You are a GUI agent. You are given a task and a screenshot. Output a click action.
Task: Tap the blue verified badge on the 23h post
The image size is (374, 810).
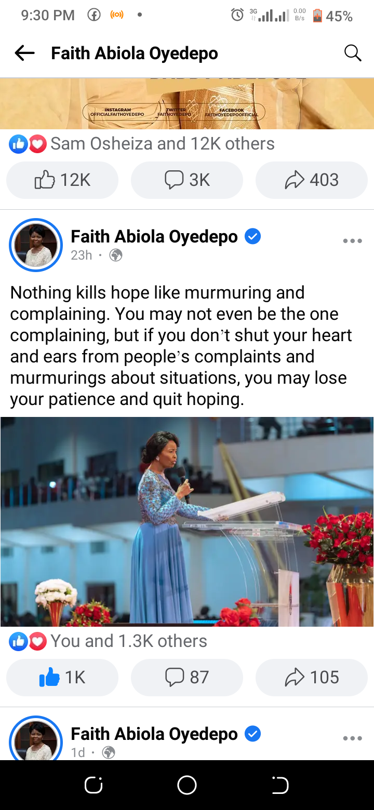click(x=252, y=237)
